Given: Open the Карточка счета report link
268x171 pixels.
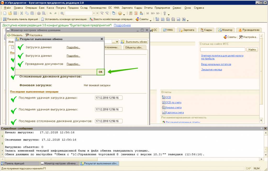Looking at the screenshot, I should click(x=175, y=113).
